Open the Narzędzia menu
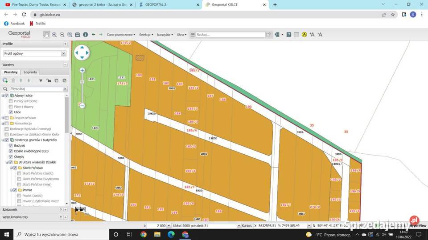The image size is (428, 240). 165,34
